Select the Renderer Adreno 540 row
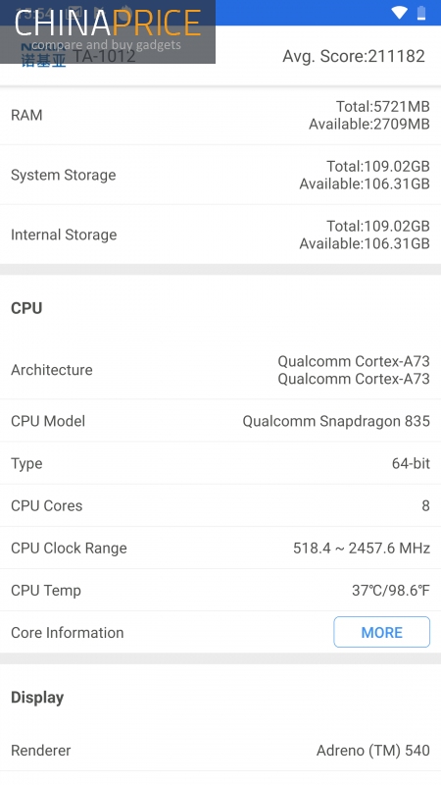Viewport: 441px width, 785px height. [x=220, y=751]
